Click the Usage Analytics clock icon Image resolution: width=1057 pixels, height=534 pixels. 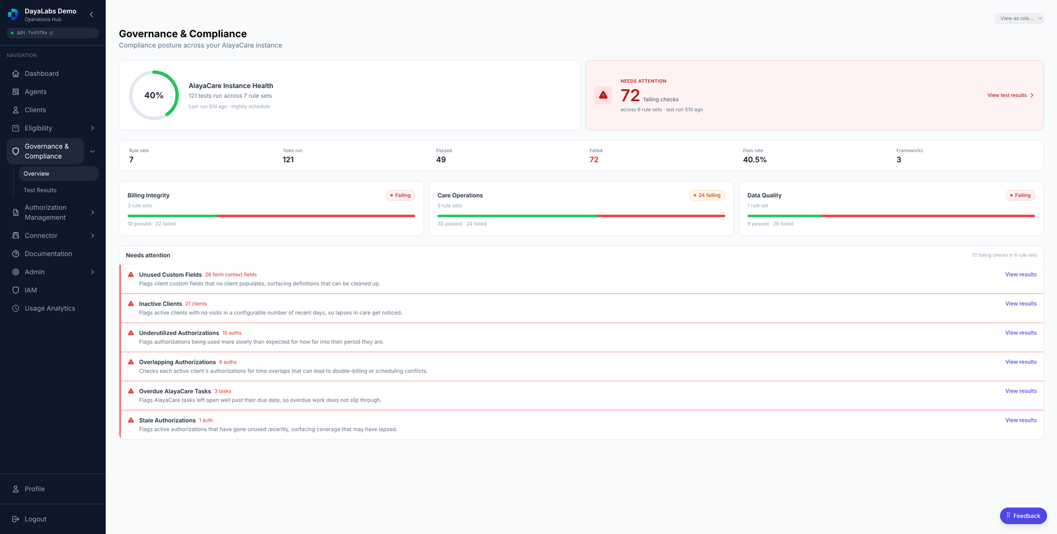16,309
